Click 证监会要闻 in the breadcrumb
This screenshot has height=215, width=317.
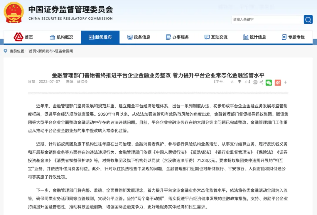[x=64, y=51]
